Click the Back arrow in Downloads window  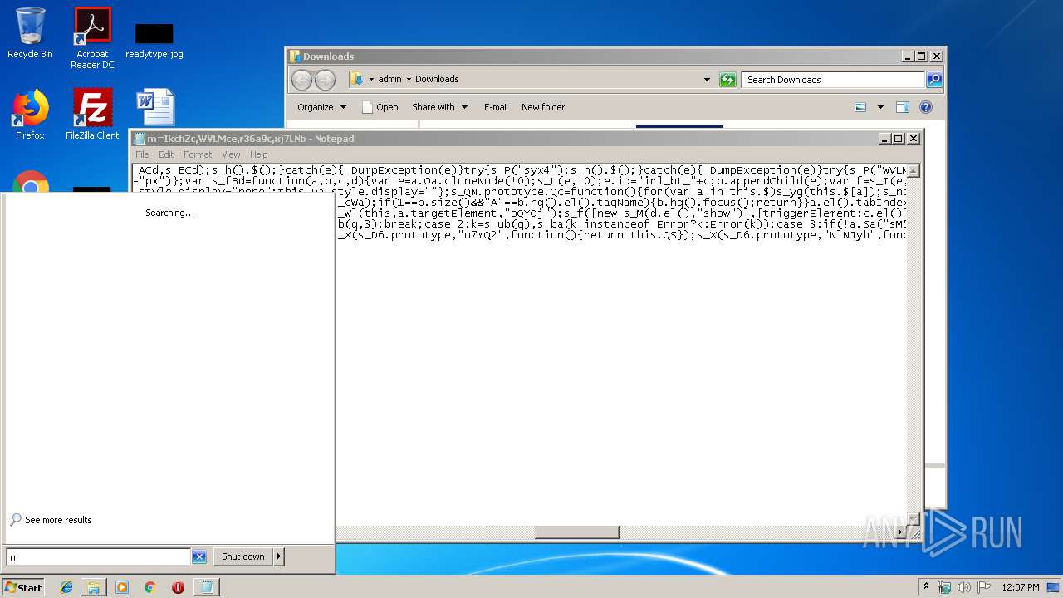(301, 80)
